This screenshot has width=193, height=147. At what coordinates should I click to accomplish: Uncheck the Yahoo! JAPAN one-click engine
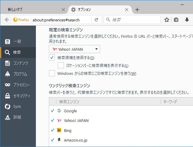coord(52,120)
